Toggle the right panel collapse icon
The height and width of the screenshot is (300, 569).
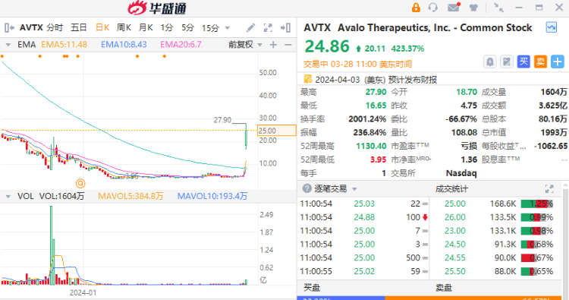tap(285, 27)
